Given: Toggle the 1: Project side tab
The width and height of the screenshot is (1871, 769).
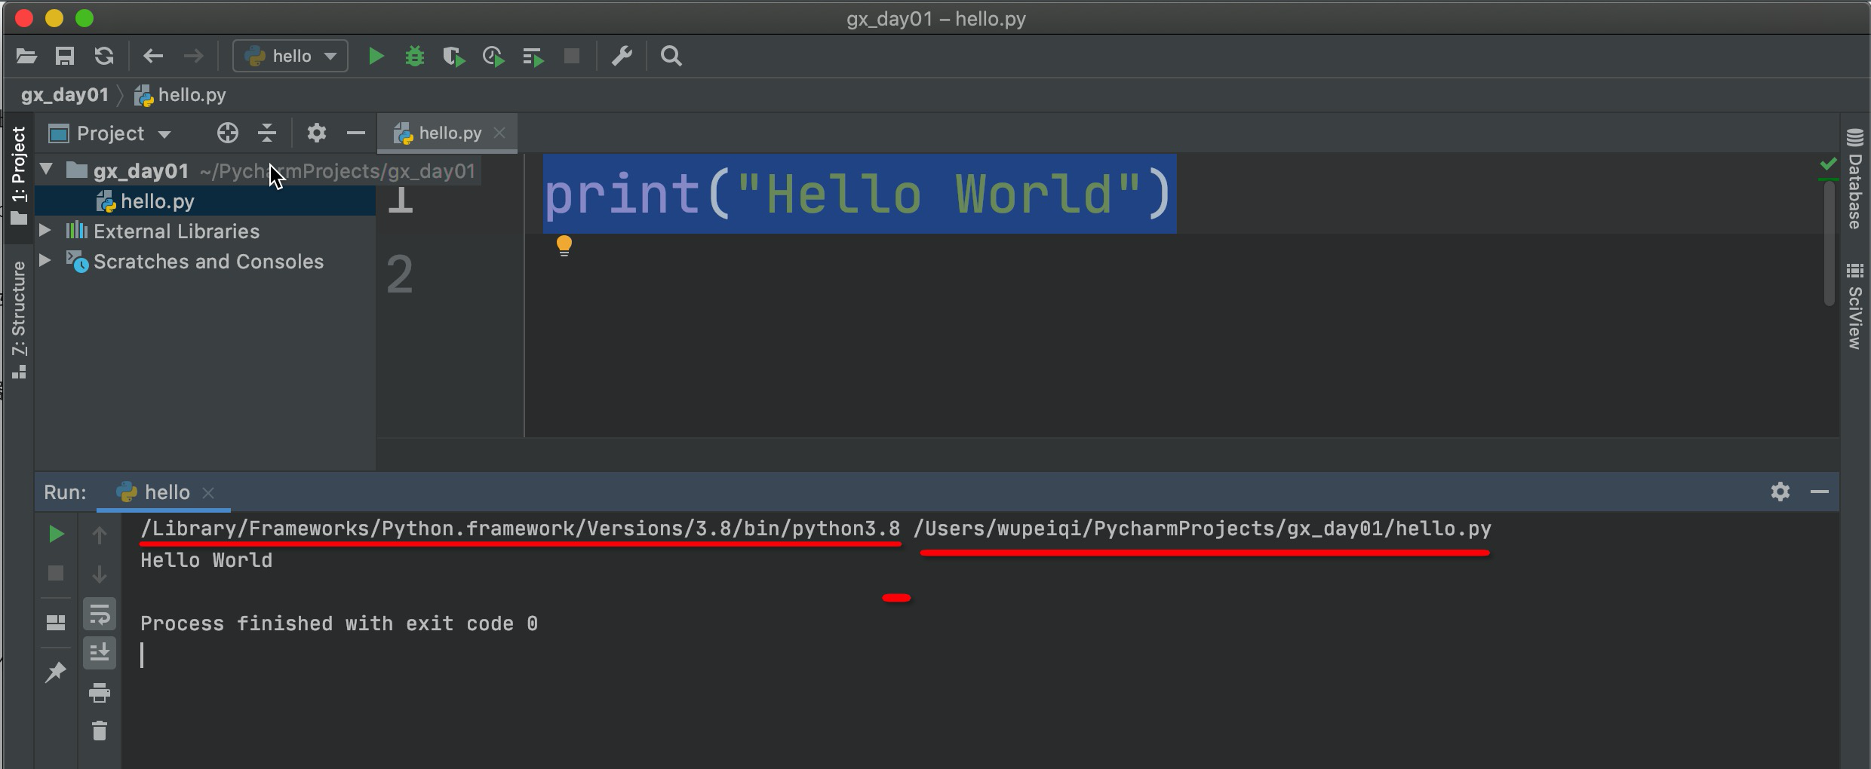Looking at the screenshot, I should tap(19, 176).
